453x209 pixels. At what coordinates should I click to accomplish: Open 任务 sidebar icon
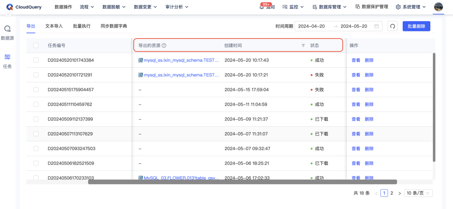click(x=8, y=57)
